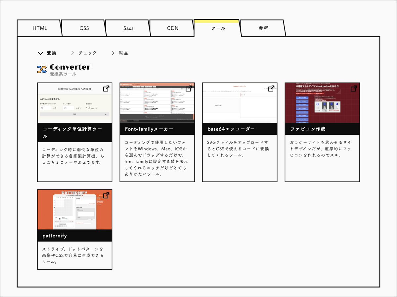
Task: Open the コーディング単位計算ツール external link icon
Action: 107,88
